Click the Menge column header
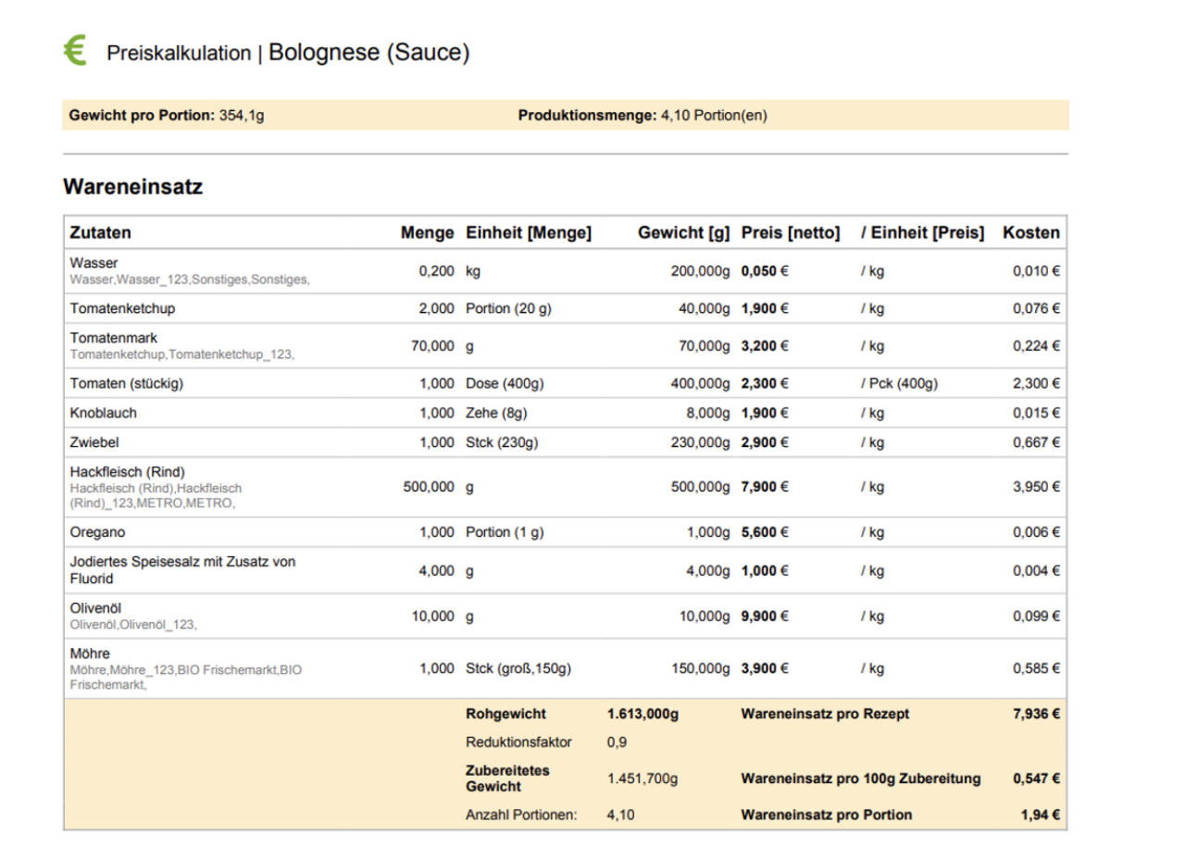Viewport: 1185px width, 848px height. (x=427, y=233)
